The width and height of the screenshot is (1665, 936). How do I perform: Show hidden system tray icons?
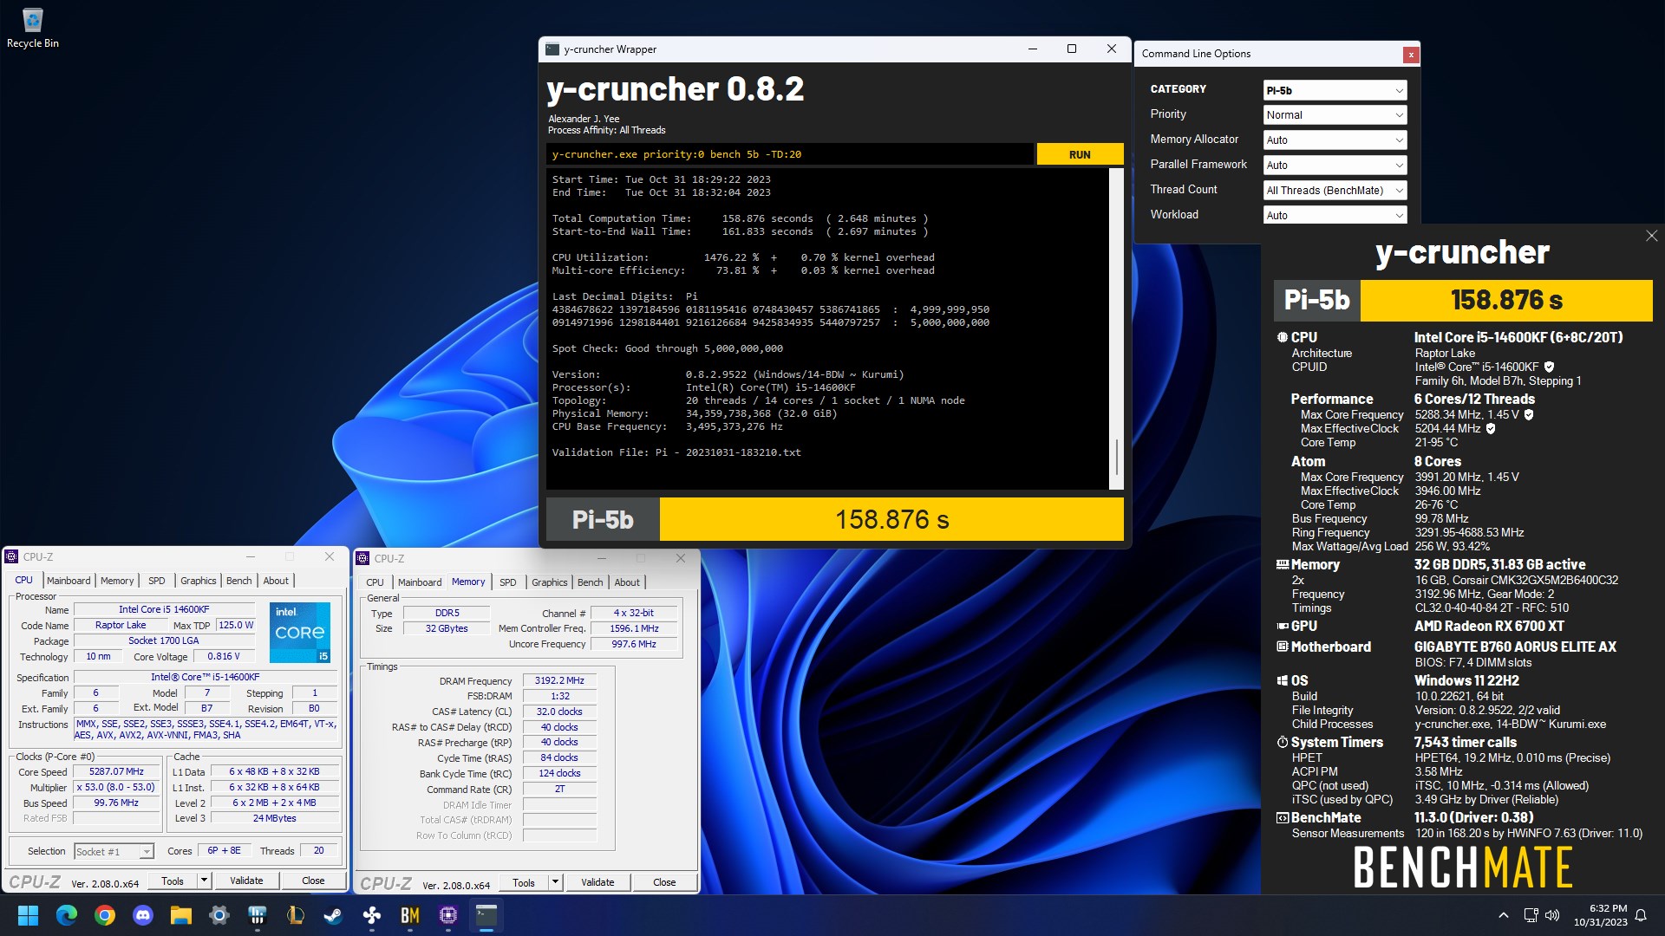point(1504,915)
